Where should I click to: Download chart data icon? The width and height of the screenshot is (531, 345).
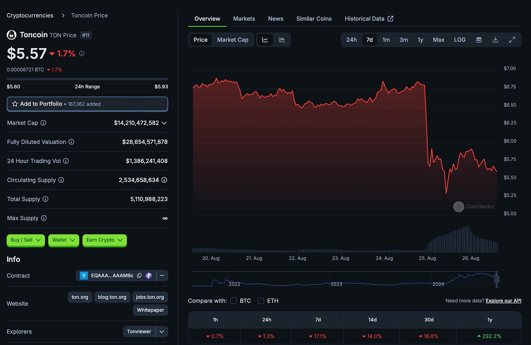(x=495, y=40)
